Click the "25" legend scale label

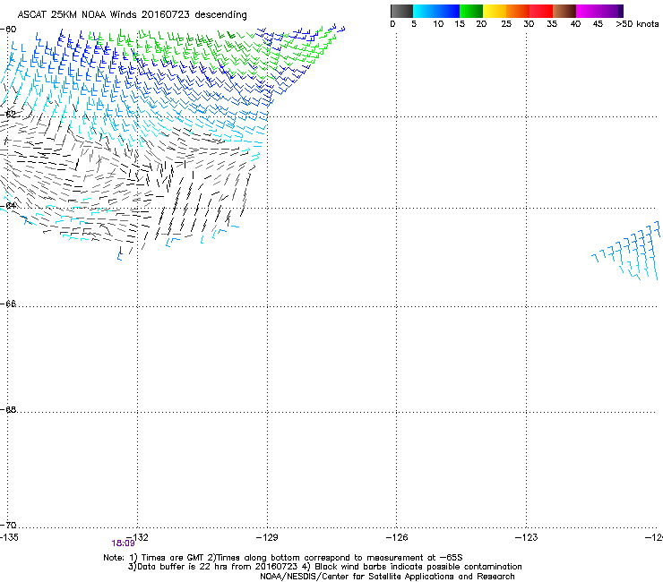506,24
